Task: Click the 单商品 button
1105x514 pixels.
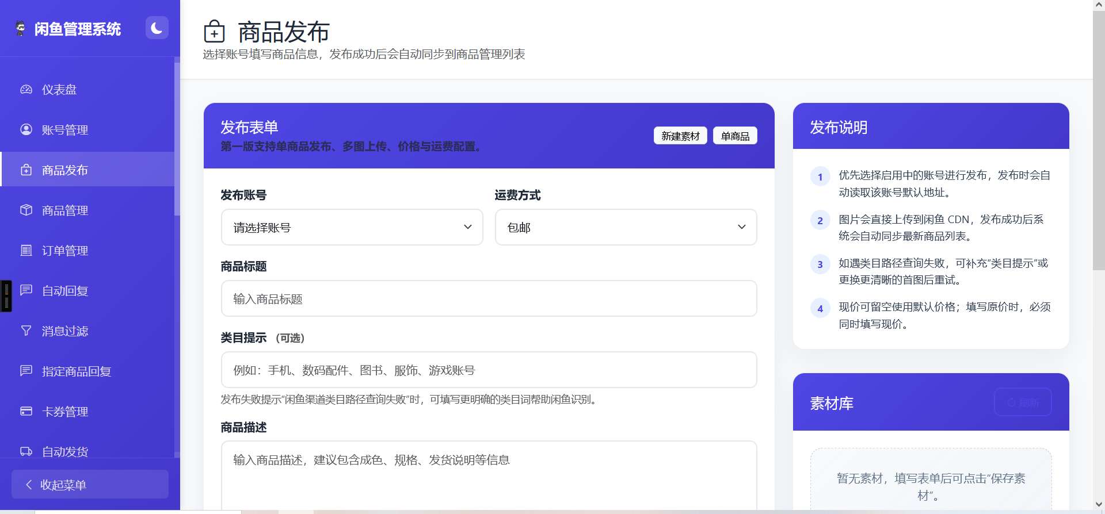Action: pos(735,136)
